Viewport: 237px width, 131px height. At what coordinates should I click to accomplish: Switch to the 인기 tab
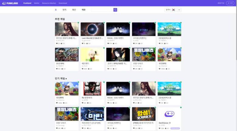pyautogui.click(x=64, y=10)
